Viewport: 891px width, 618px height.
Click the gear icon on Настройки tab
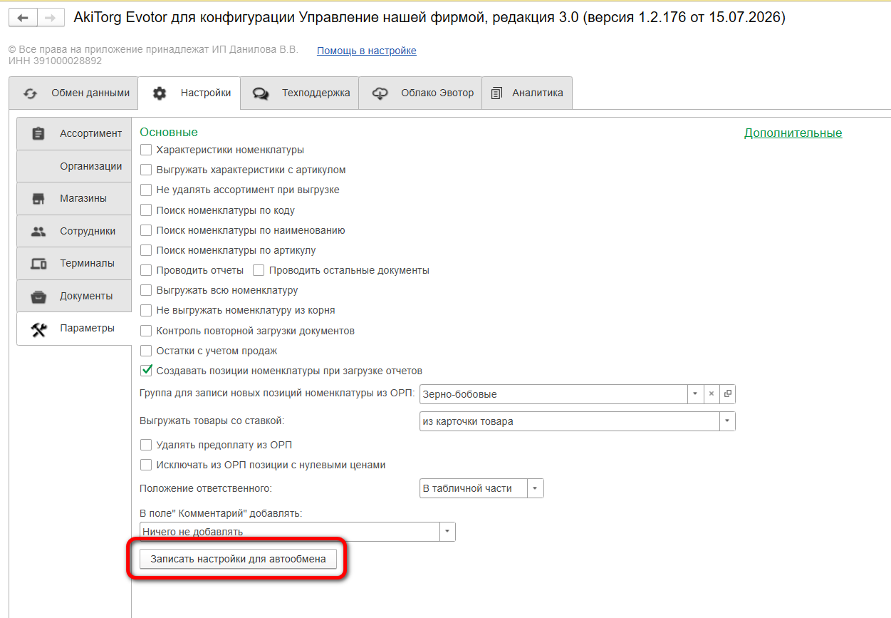pyautogui.click(x=160, y=93)
